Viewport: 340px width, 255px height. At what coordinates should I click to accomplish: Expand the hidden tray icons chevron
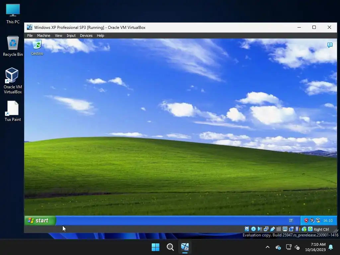268,247
